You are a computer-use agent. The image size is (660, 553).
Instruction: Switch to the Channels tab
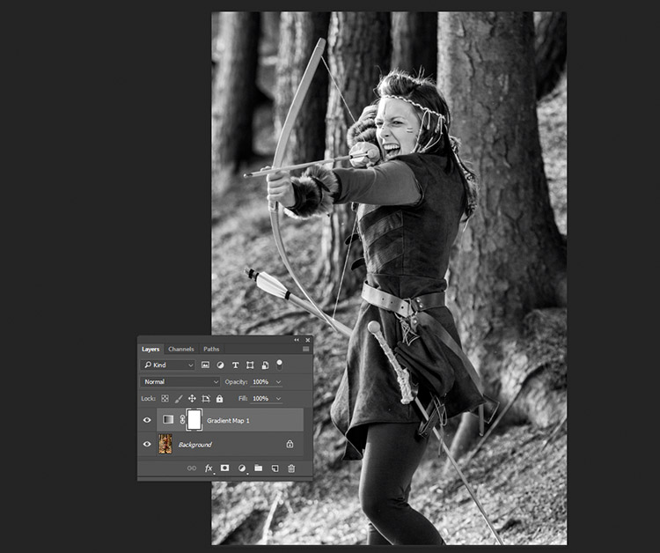coord(181,350)
